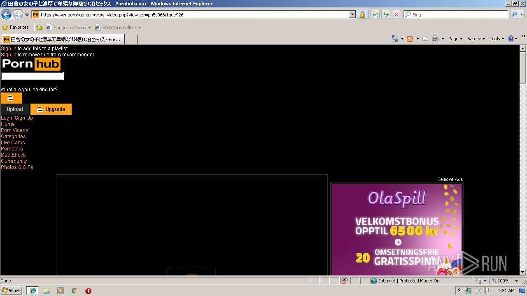Image resolution: width=527 pixels, height=296 pixels.
Task: Click the Read Mail envelope icon
Action: (x=425, y=39)
